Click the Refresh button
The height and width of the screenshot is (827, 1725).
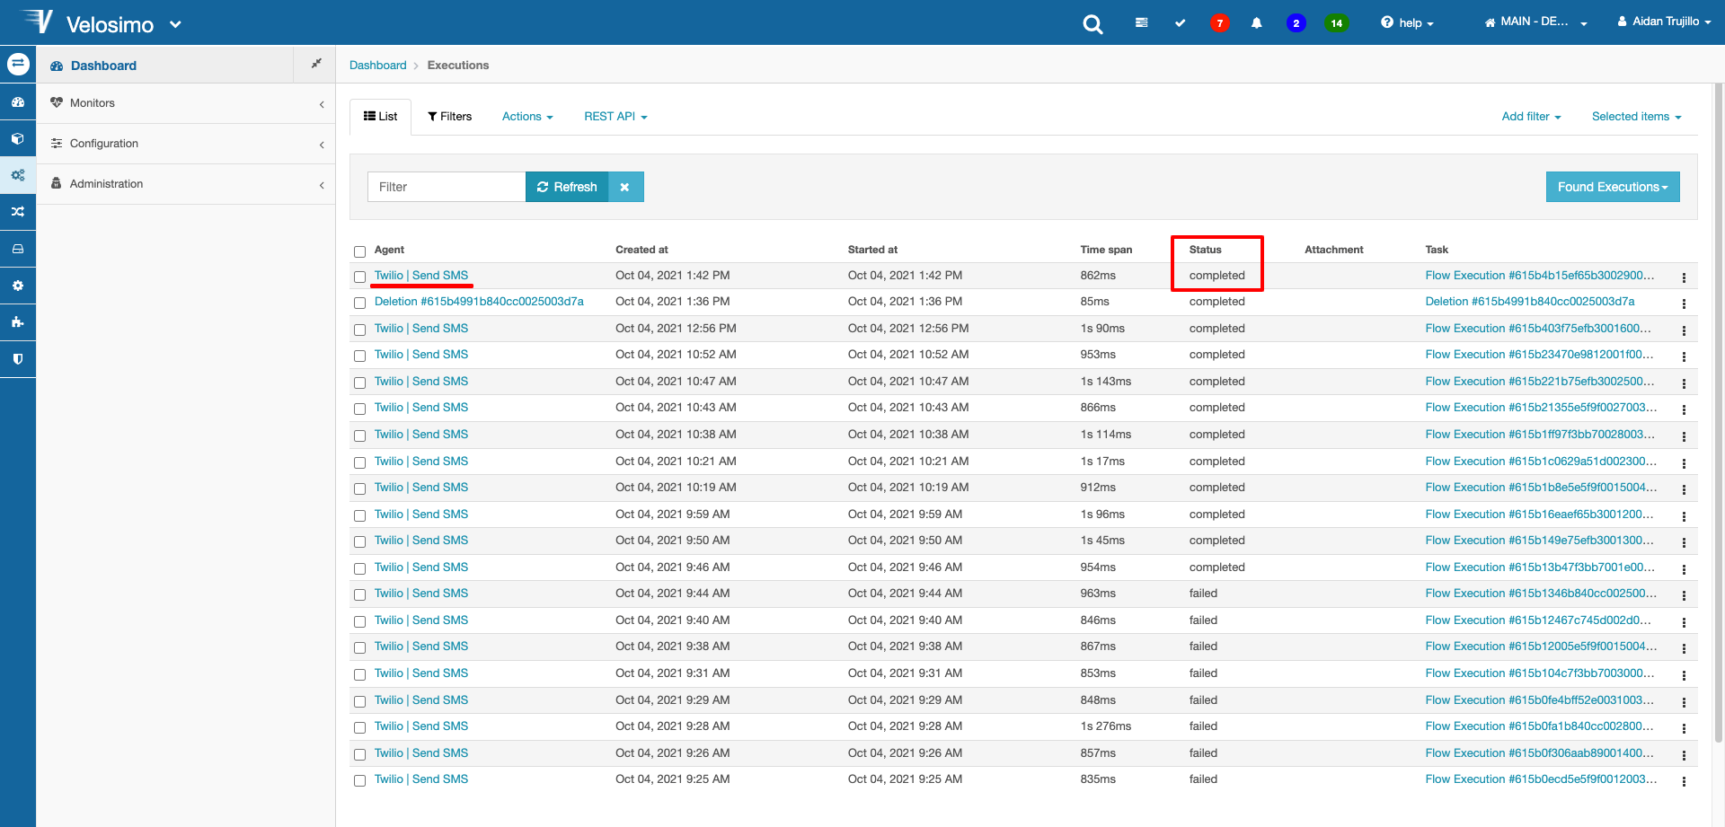(567, 187)
